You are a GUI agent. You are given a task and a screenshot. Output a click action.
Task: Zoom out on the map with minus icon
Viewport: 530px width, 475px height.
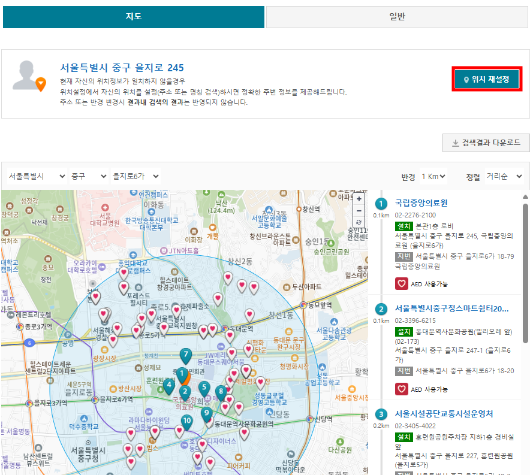(x=359, y=210)
